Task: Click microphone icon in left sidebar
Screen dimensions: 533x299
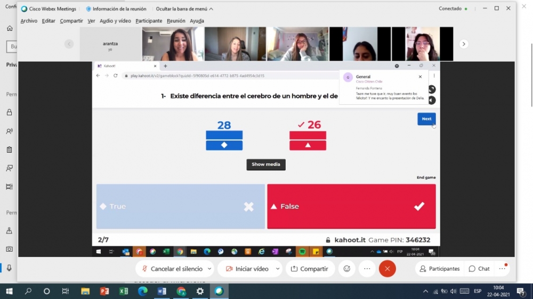Action: [10, 268]
